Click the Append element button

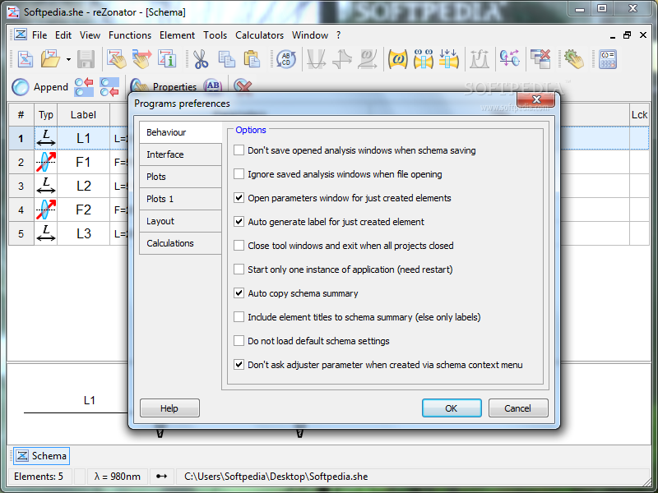(x=39, y=87)
